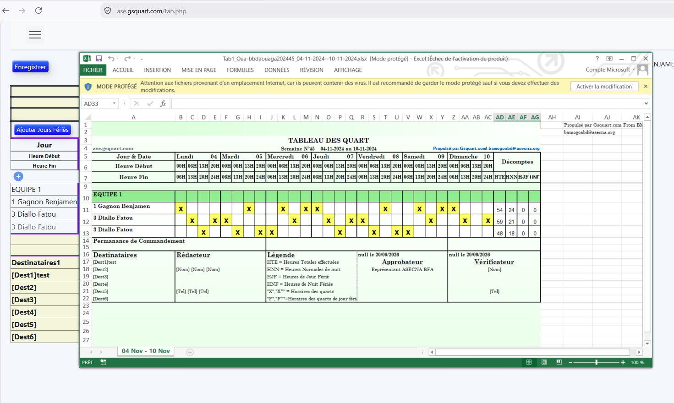The height and width of the screenshot is (403, 674).
Task: Click the add new sheet plus icon
Action: click(190, 352)
